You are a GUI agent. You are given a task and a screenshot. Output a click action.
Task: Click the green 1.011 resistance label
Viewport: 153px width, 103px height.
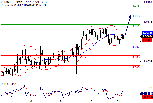136,26
